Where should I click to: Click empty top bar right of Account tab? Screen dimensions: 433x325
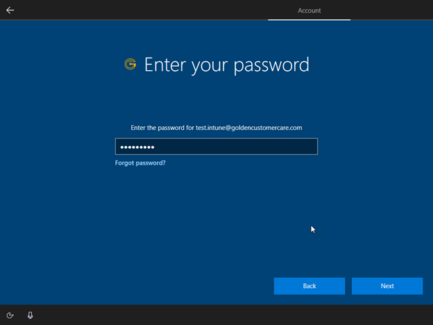pos(392,10)
